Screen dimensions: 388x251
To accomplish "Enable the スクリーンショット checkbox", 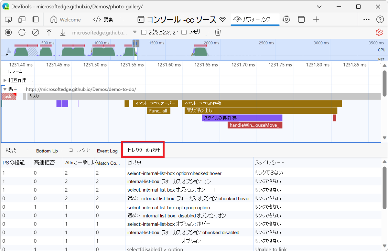I will tap(144, 32).
